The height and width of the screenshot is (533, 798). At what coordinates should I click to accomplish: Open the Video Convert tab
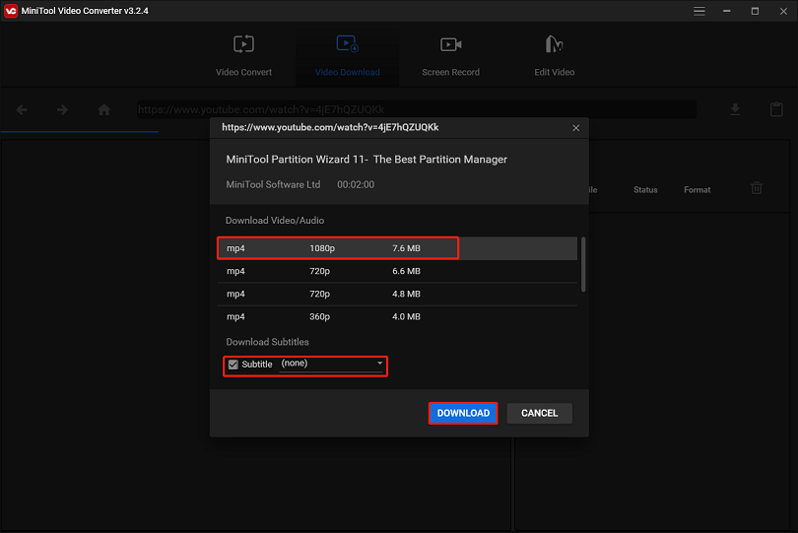243,55
